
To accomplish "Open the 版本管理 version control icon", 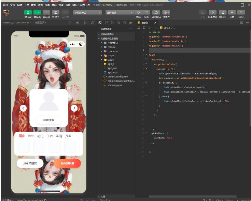I will click(212, 13).
